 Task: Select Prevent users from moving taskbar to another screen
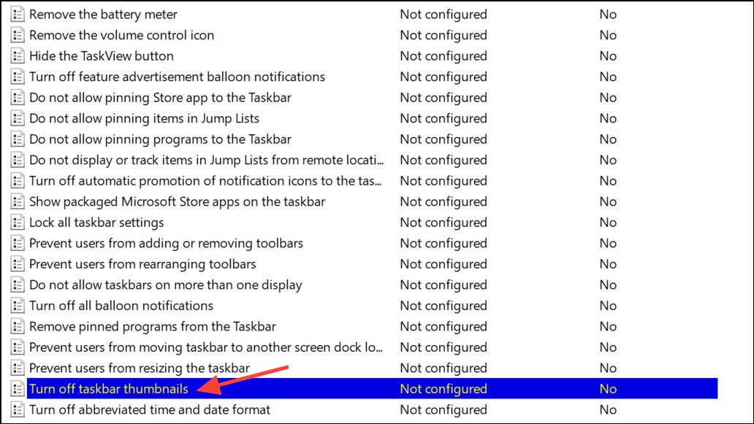[x=205, y=347]
